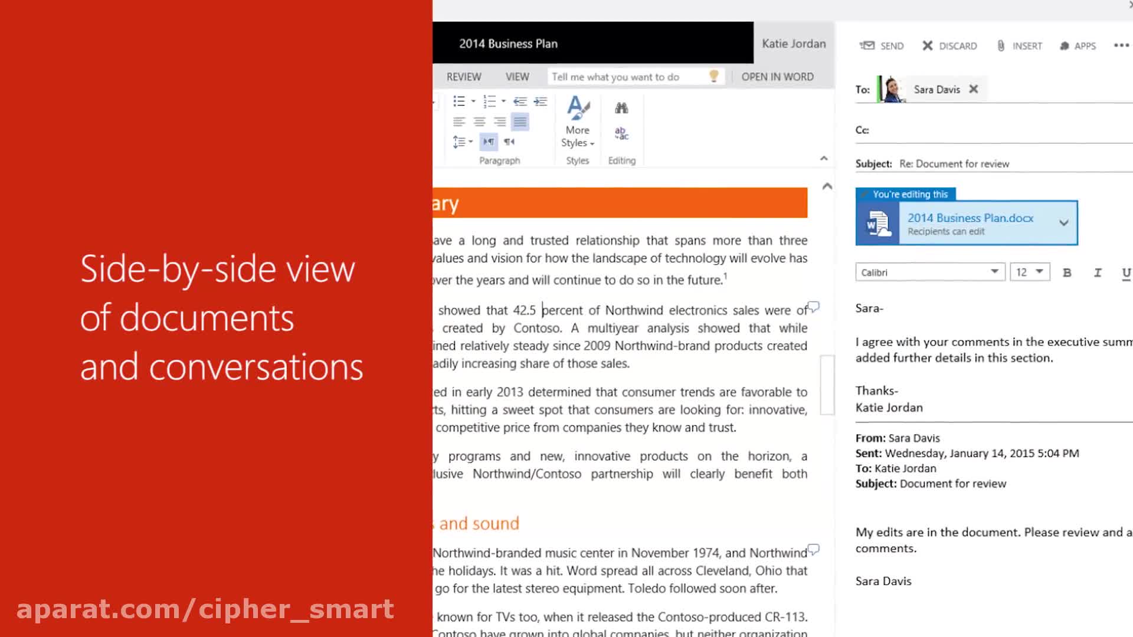Expand 2014 Business Plan.docx attachment options

pyautogui.click(x=1063, y=223)
